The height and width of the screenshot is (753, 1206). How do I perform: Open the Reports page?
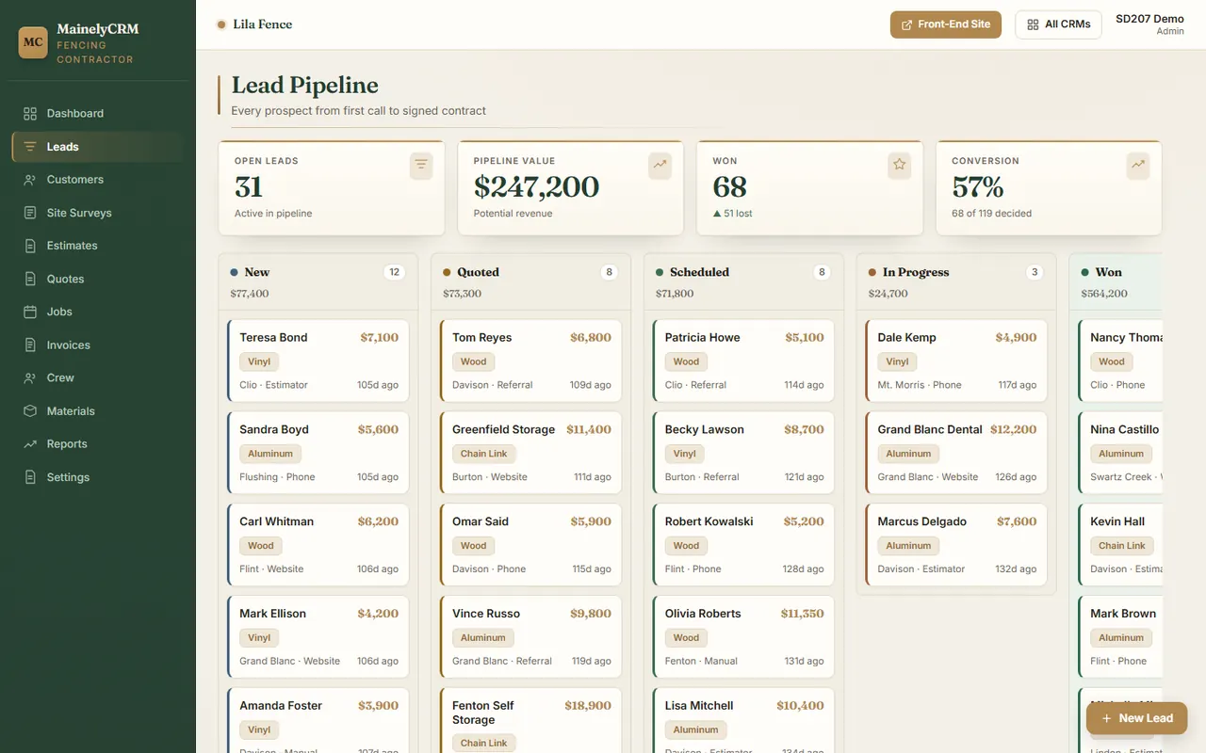click(98, 444)
